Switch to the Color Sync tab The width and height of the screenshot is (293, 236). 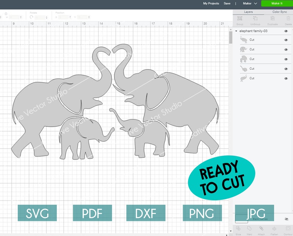click(279, 12)
